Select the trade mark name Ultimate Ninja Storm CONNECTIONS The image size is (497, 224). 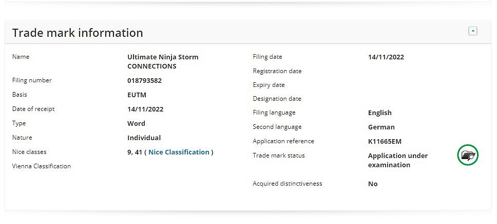(x=162, y=61)
